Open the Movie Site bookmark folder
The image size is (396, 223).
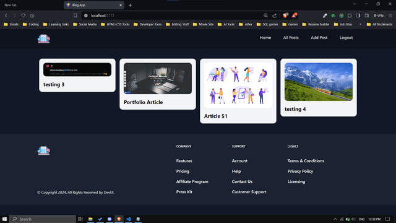(x=203, y=24)
